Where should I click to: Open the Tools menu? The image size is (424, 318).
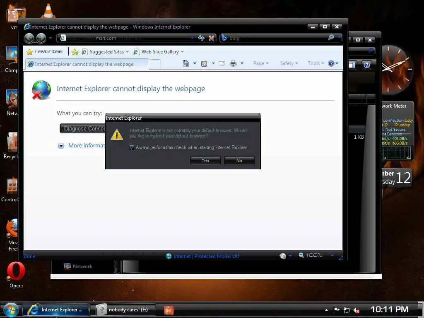[316, 63]
